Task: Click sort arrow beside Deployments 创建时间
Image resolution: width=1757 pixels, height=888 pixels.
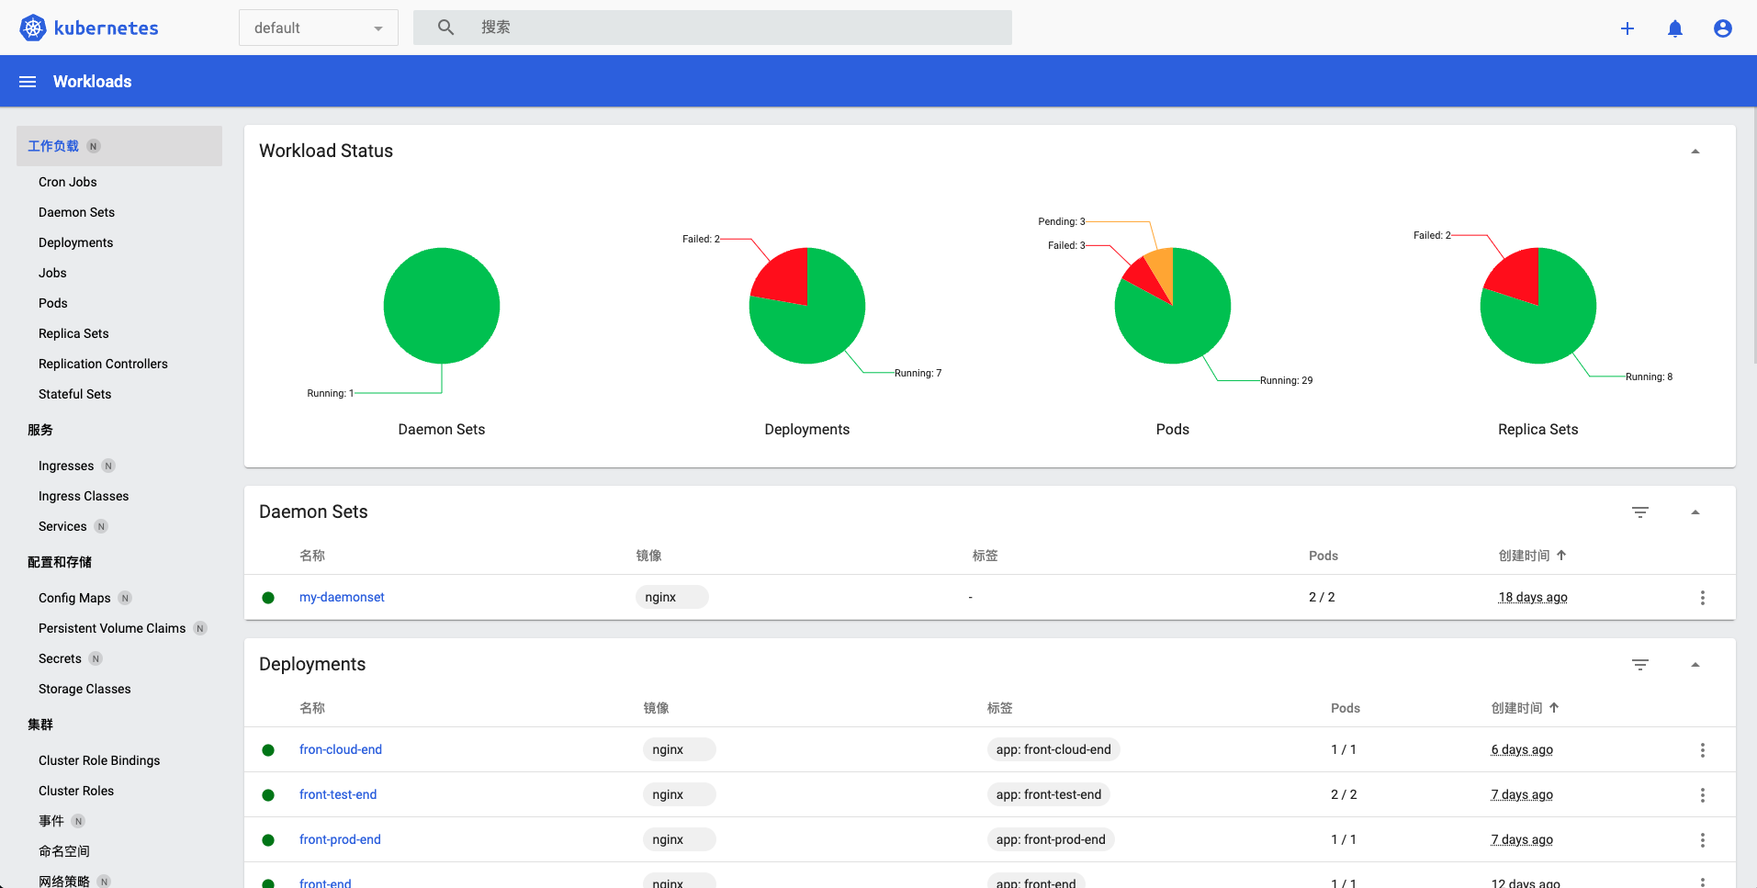Action: pos(1554,708)
